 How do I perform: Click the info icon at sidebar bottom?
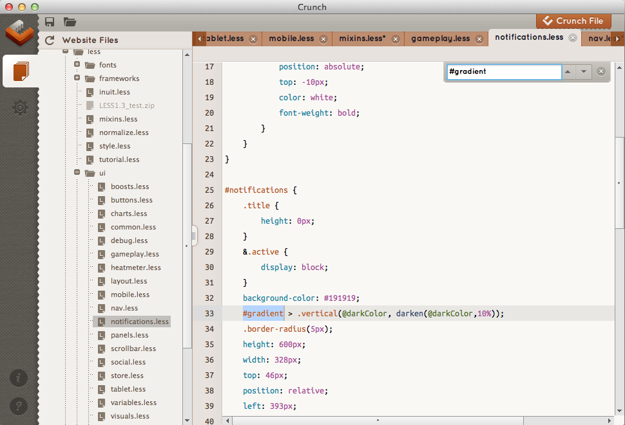pos(18,378)
